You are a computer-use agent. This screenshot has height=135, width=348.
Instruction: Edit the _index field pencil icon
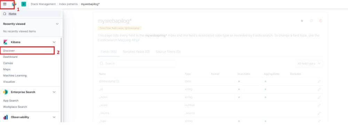tap(319, 97)
